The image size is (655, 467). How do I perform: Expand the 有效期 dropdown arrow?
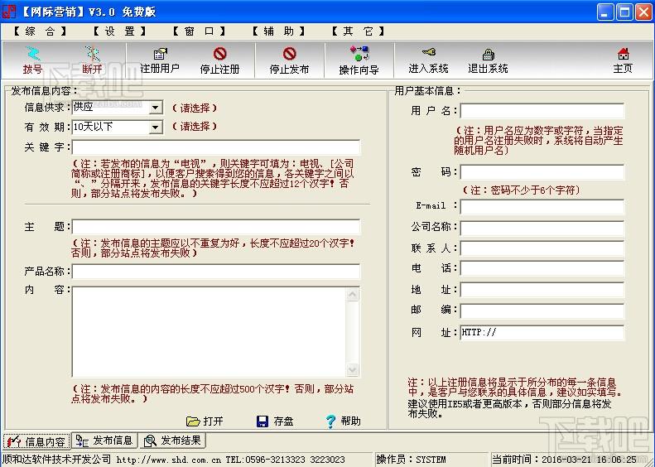[156, 127]
